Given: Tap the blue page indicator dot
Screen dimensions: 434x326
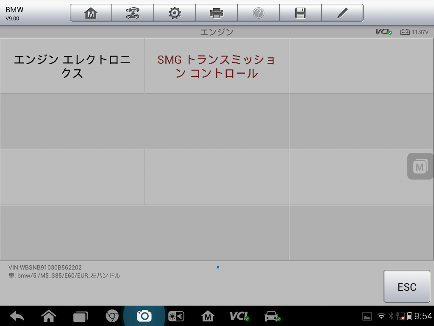Looking at the screenshot, I should [218, 267].
